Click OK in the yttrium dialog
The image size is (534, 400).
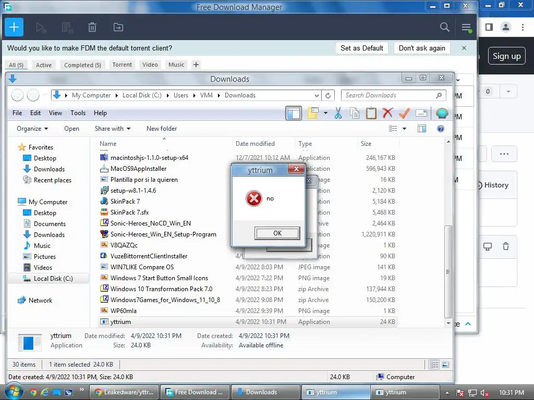277,233
